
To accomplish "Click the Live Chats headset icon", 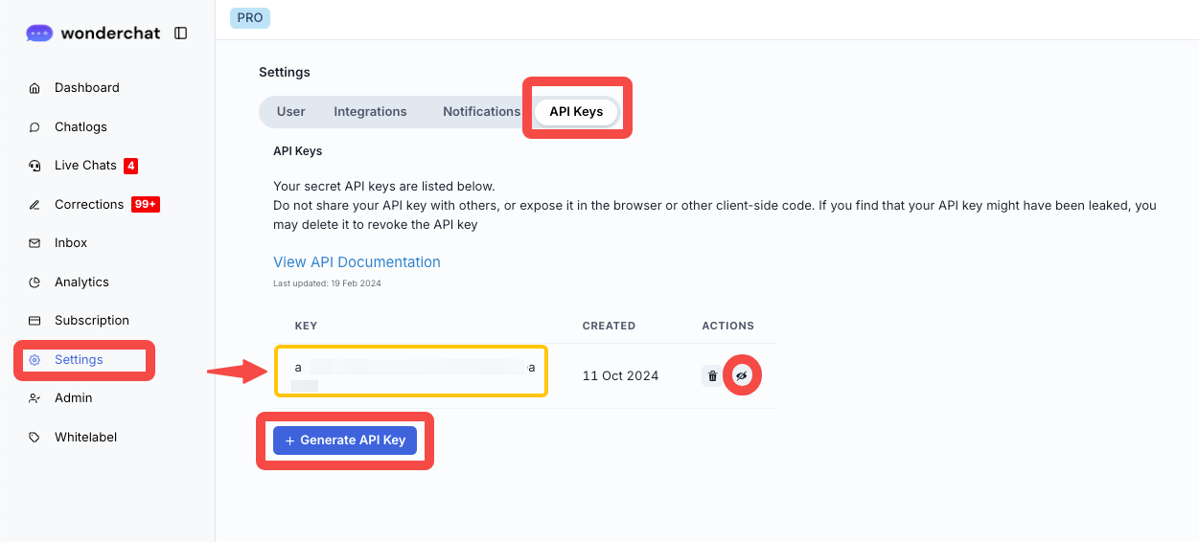I will click(x=35, y=166).
